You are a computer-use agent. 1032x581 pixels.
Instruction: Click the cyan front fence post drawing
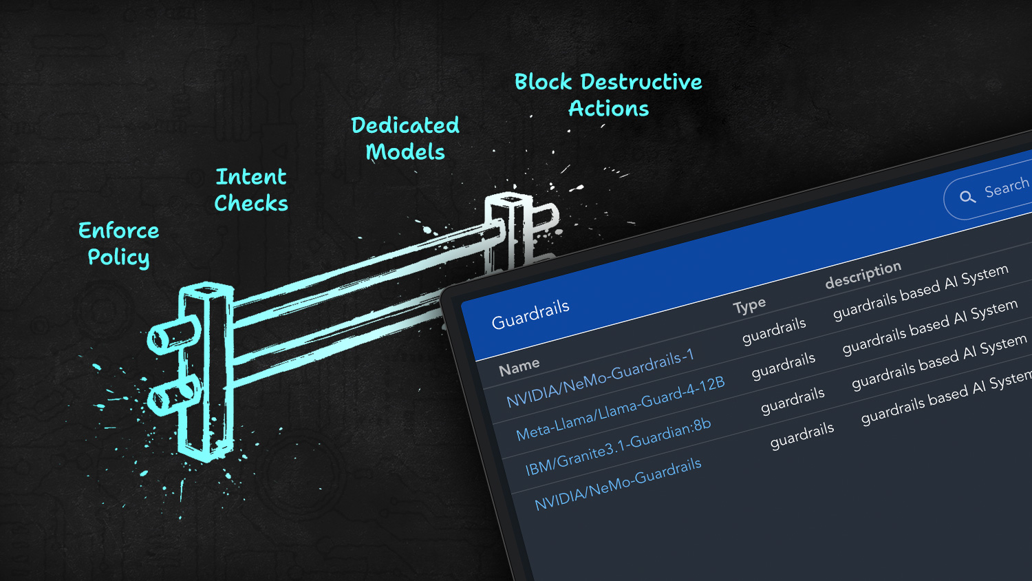206,372
